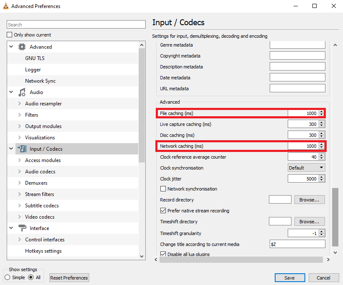The image size is (343, 285).
Task: Enable Network synchronisation checkbox
Action: pyautogui.click(x=163, y=189)
